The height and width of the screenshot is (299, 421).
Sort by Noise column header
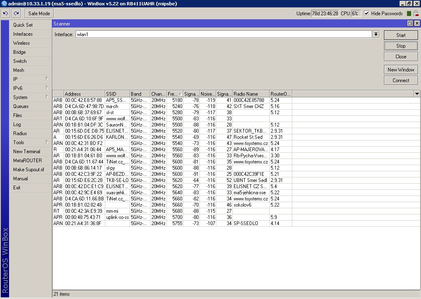pyautogui.click(x=208, y=94)
